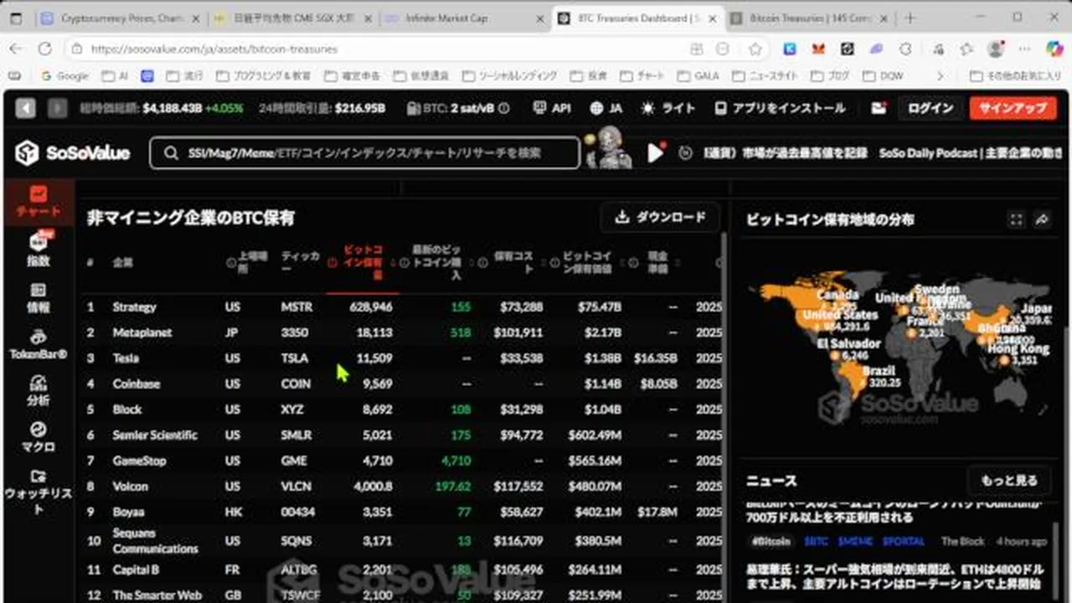Click the $PORTAL news tag
The image size is (1072, 603).
(x=904, y=542)
